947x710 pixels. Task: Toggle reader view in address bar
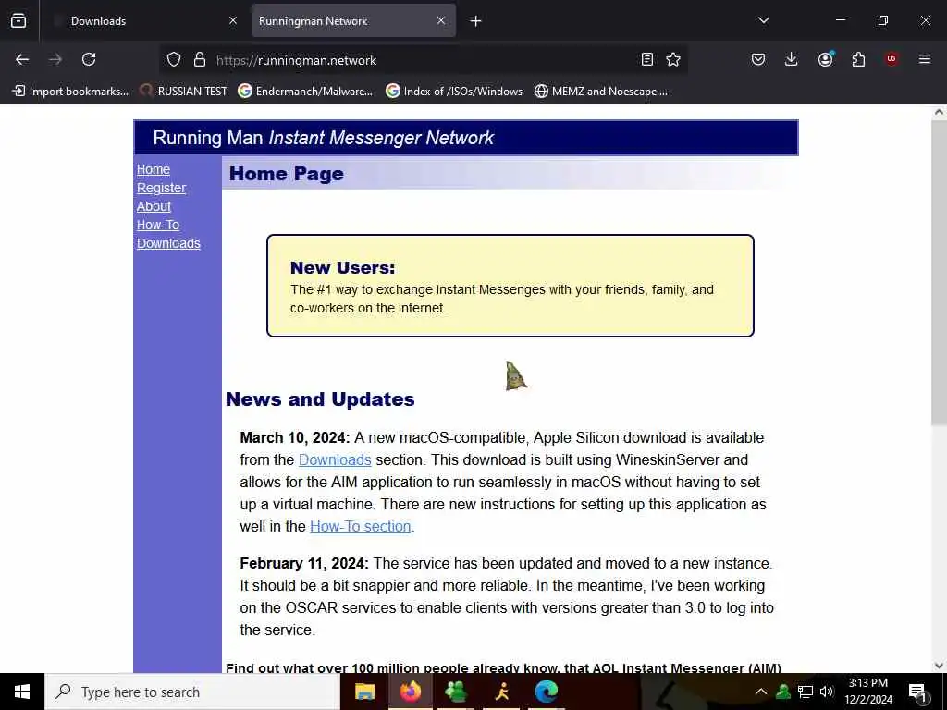tap(646, 59)
